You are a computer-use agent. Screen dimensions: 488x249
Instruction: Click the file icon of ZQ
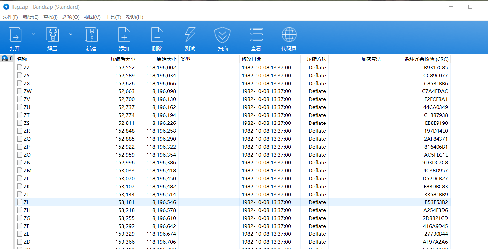pyautogui.click(x=20, y=139)
